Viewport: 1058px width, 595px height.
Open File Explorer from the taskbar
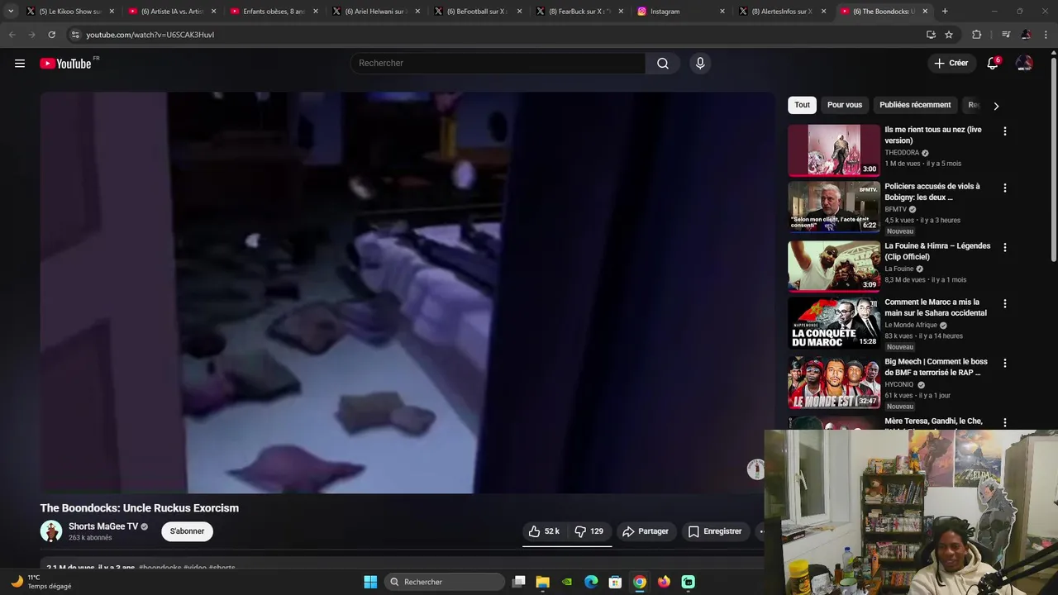(x=543, y=582)
